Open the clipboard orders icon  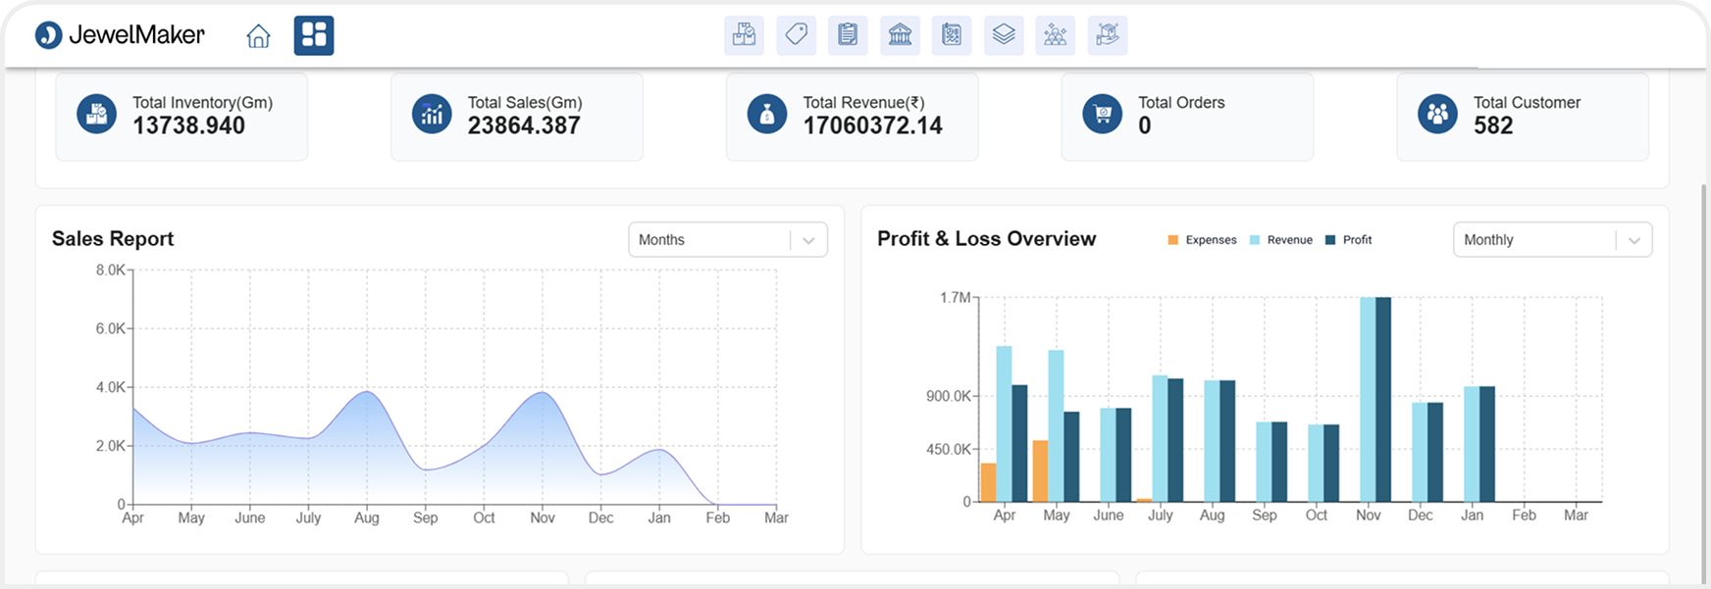[848, 35]
